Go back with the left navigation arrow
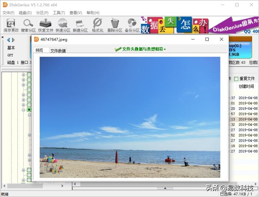 coord(9,40)
